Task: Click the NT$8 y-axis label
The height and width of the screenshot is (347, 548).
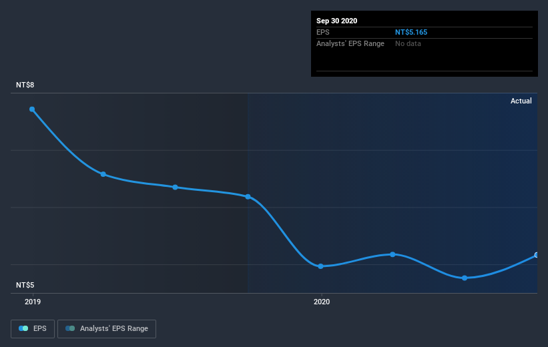Action: click(x=25, y=85)
